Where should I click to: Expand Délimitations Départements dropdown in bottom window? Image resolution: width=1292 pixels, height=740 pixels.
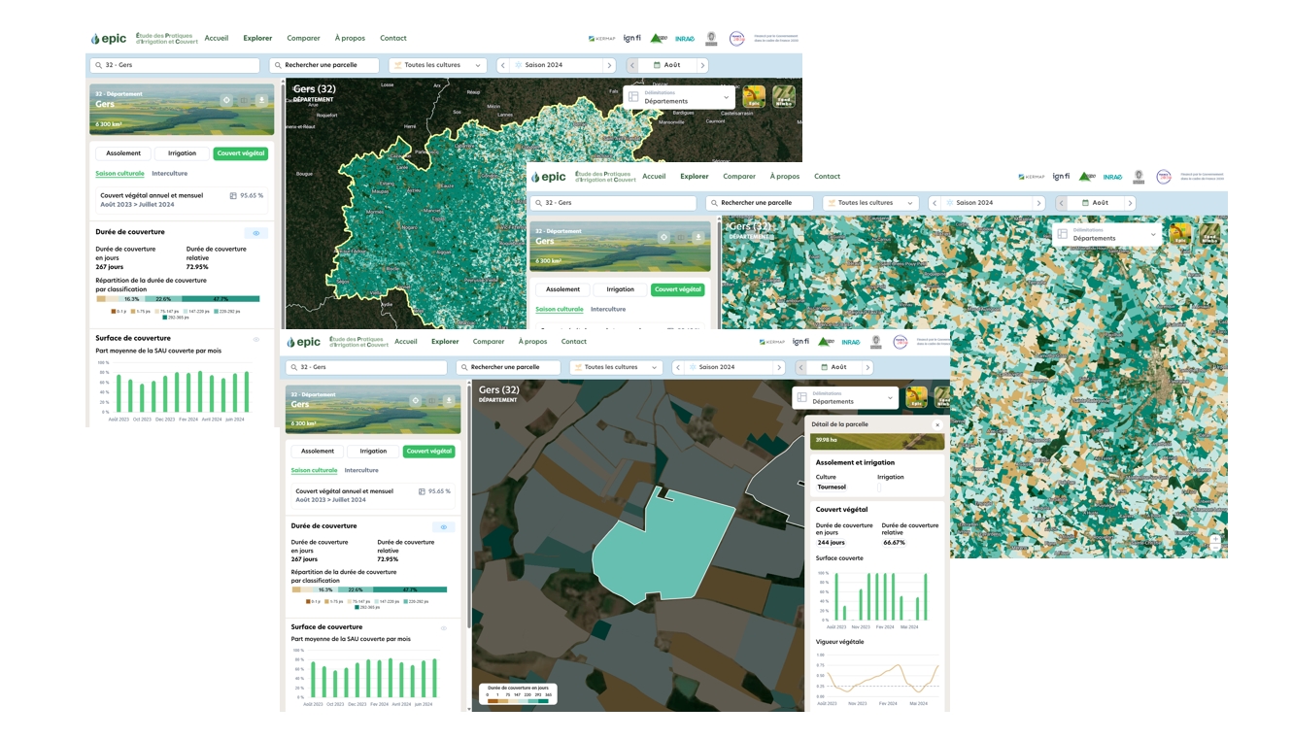point(844,397)
